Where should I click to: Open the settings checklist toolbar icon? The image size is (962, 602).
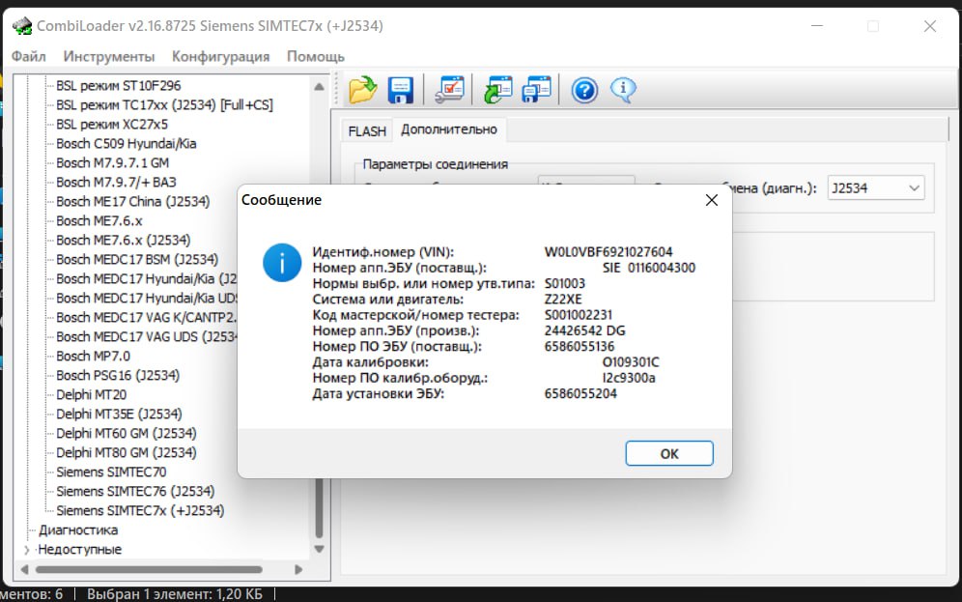tap(450, 90)
